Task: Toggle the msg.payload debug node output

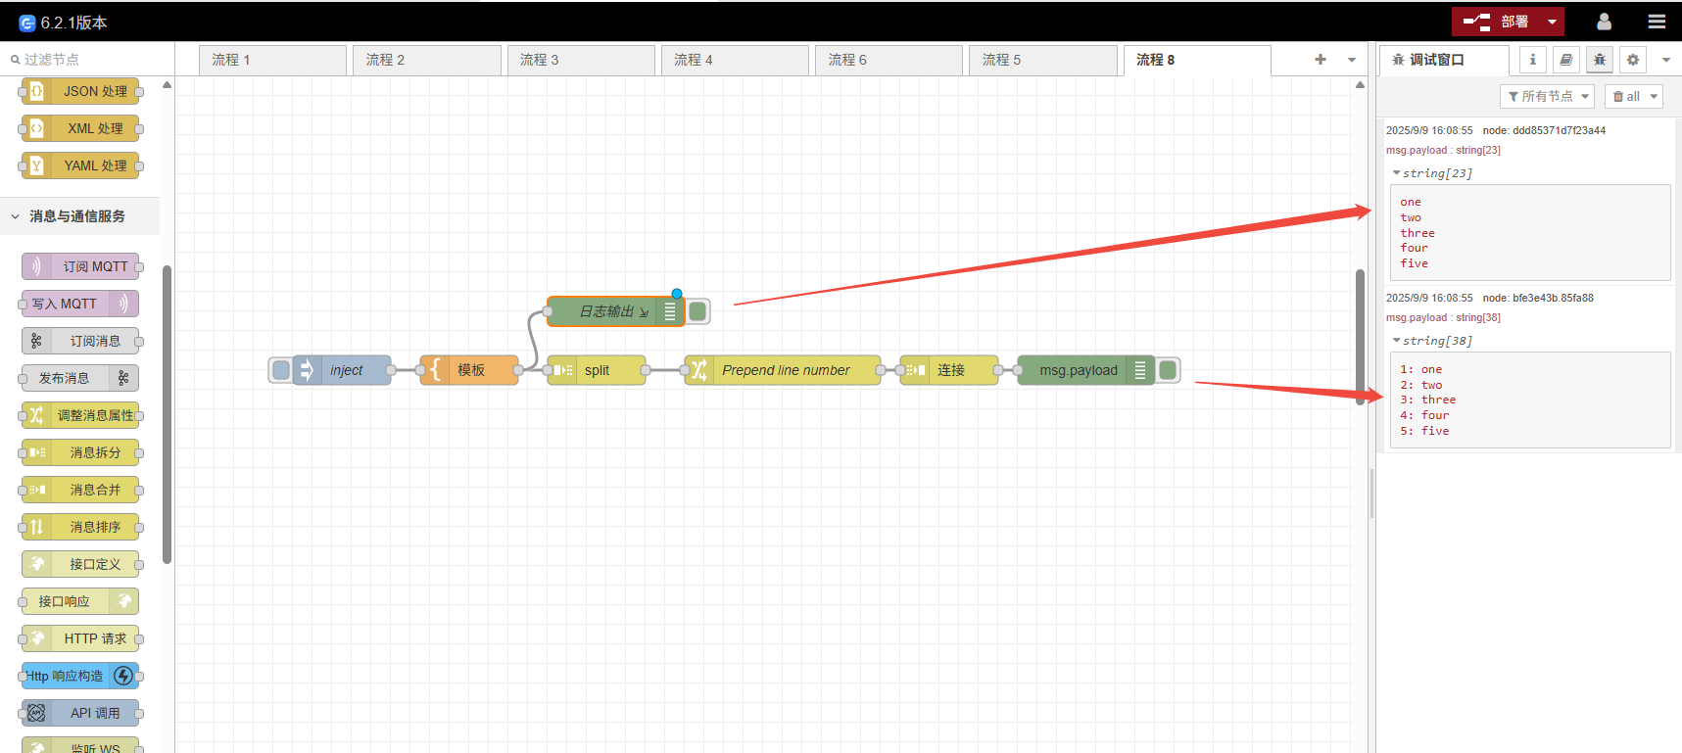Action: tap(1168, 370)
